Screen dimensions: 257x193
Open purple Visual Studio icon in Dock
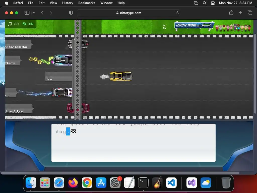(191, 183)
